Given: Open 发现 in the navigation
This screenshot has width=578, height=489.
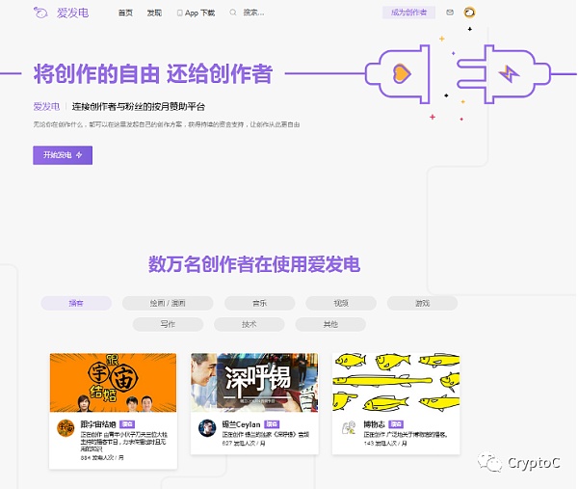Looking at the screenshot, I should [154, 14].
